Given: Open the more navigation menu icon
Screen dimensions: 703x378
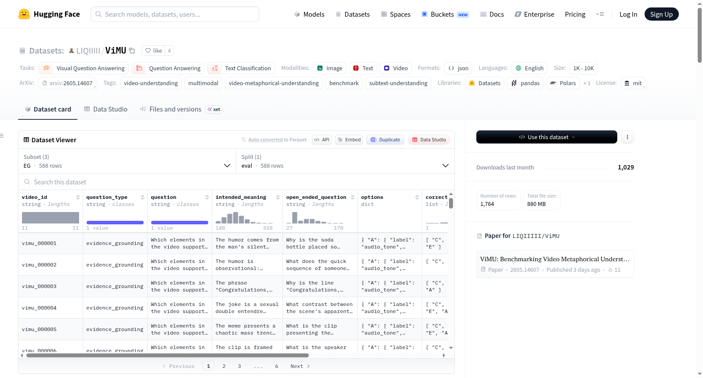Looking at the screenshot, I should click(600, 14).
